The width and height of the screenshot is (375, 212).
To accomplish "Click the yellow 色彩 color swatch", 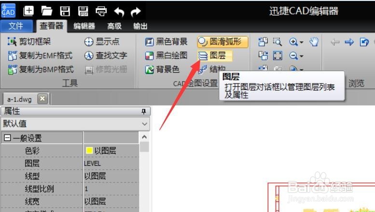I will (x=89, y=150).
